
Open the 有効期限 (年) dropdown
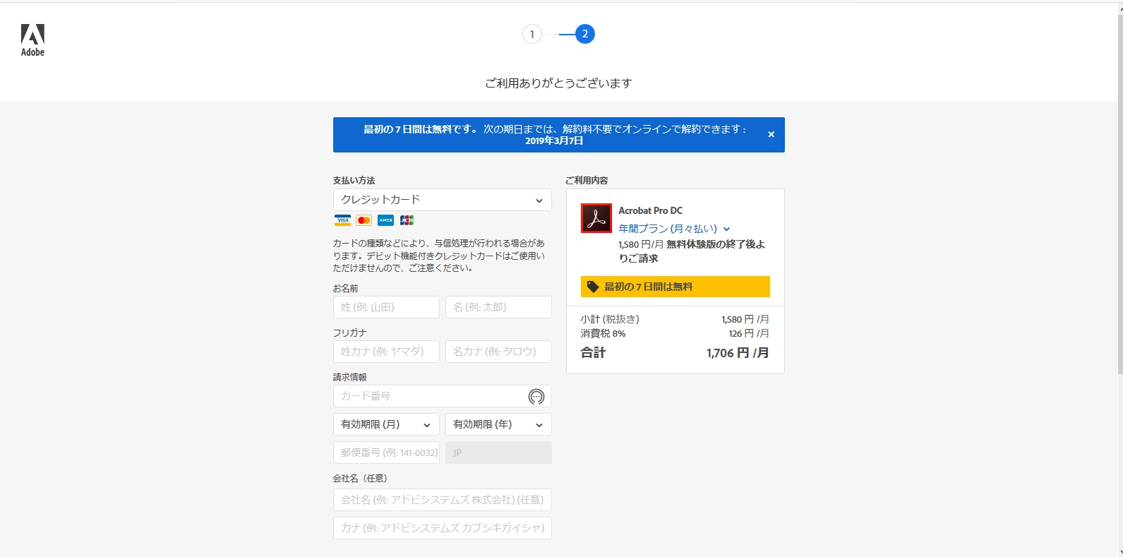tap(498, 424)
